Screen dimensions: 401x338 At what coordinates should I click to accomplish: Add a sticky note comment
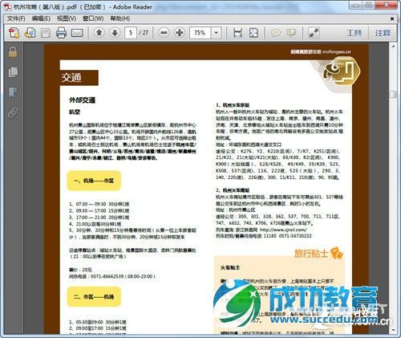click(276, 33)
